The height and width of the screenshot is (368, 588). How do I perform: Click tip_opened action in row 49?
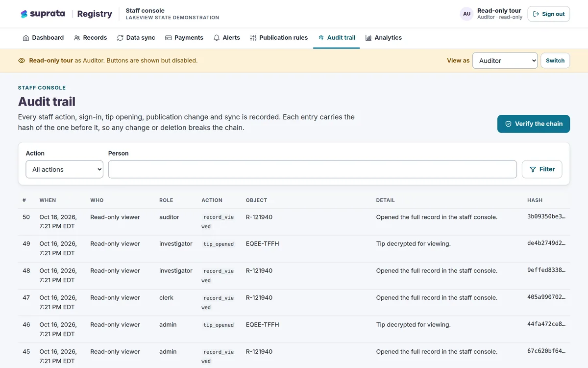pos(219,244)
